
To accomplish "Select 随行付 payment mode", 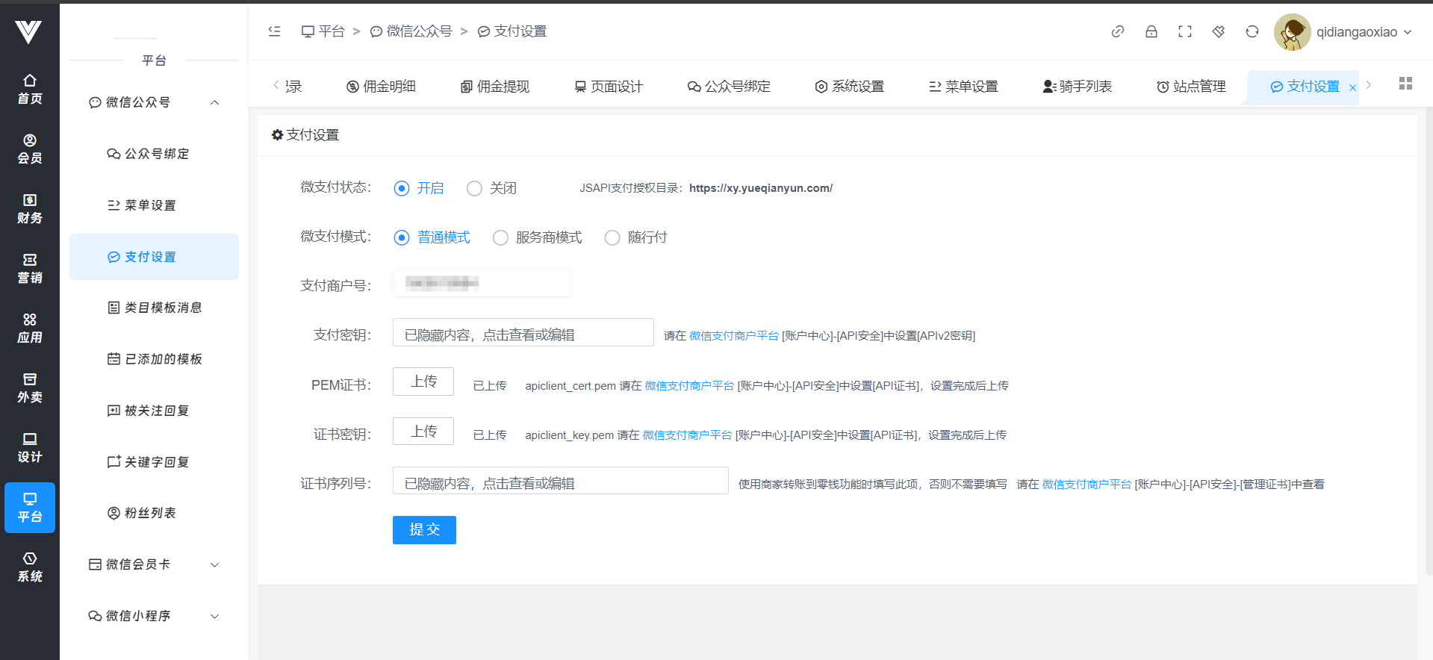I will [612, 238].
